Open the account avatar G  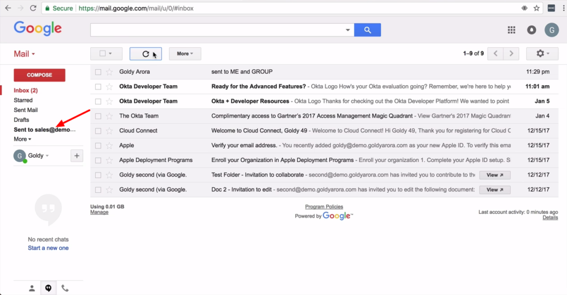[552, 30]
